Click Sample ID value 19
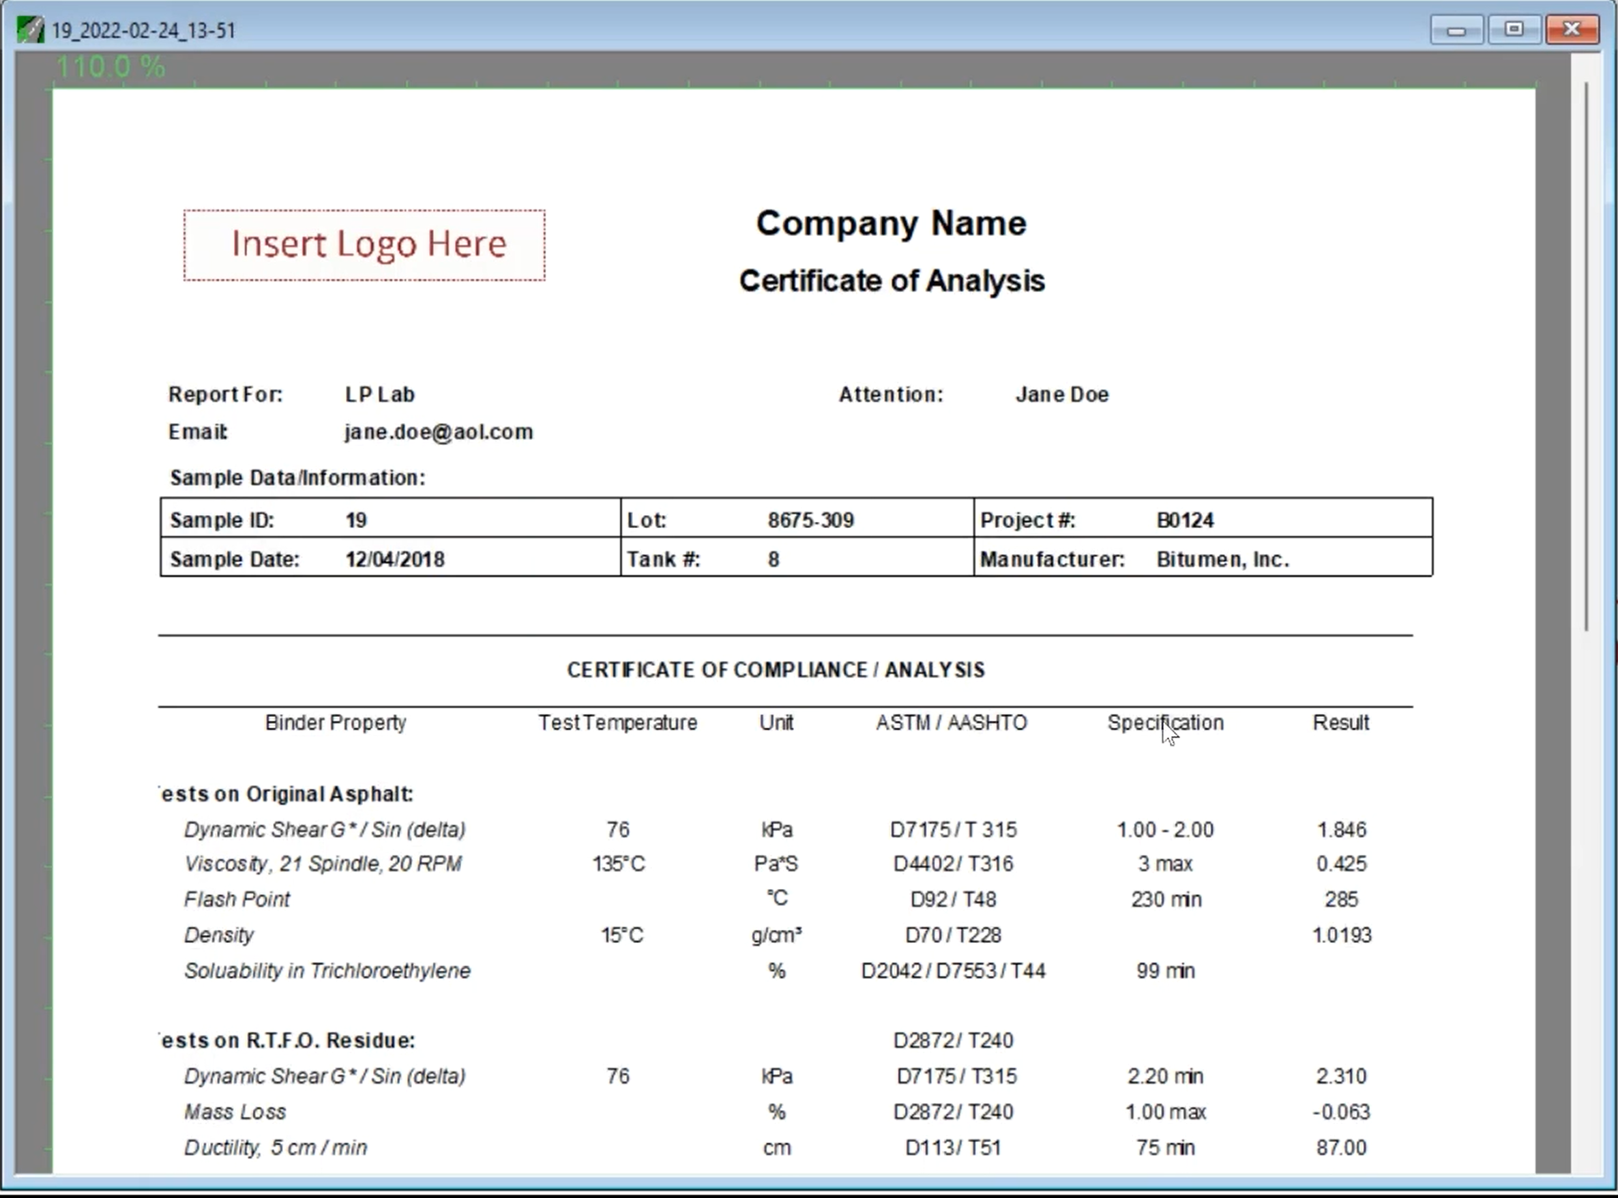 356,520
